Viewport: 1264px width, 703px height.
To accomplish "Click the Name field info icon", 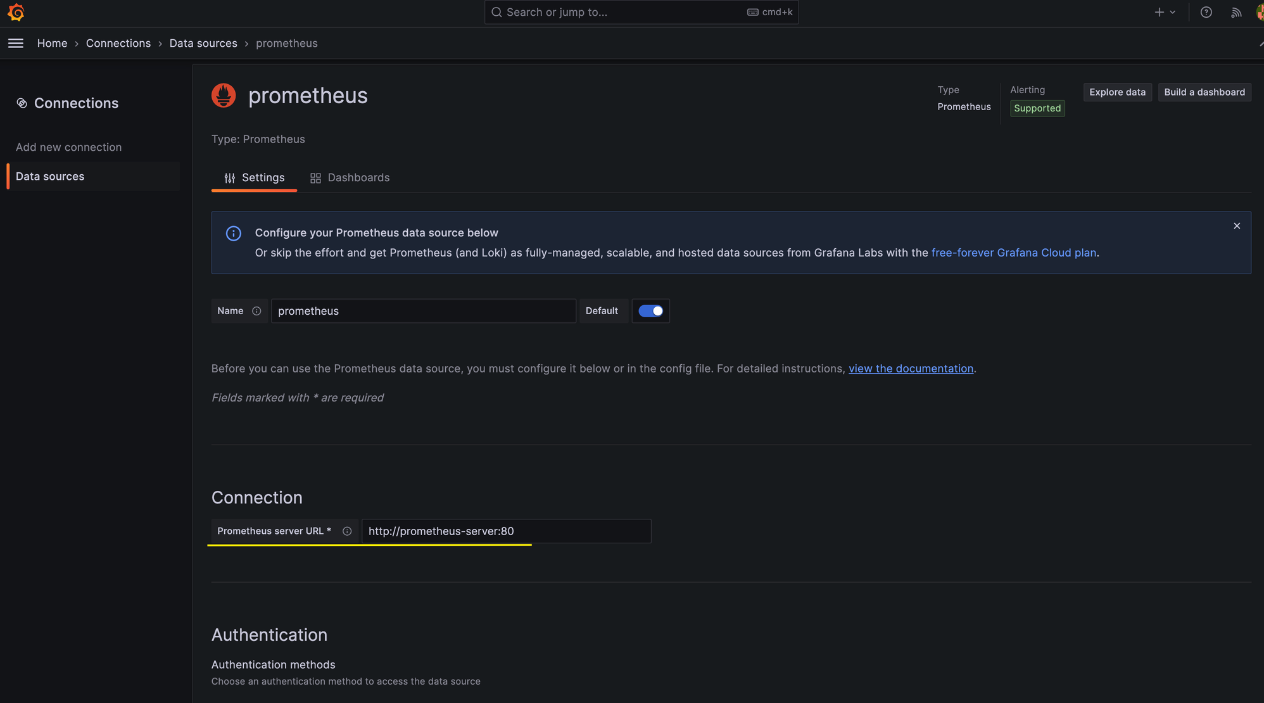I will [256, 311].
